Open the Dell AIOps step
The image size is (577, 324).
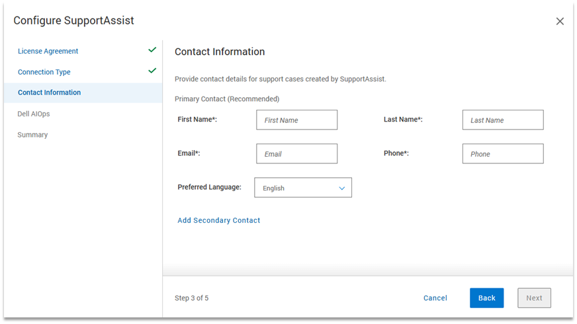pyautogui.click(x=34, y=114)
